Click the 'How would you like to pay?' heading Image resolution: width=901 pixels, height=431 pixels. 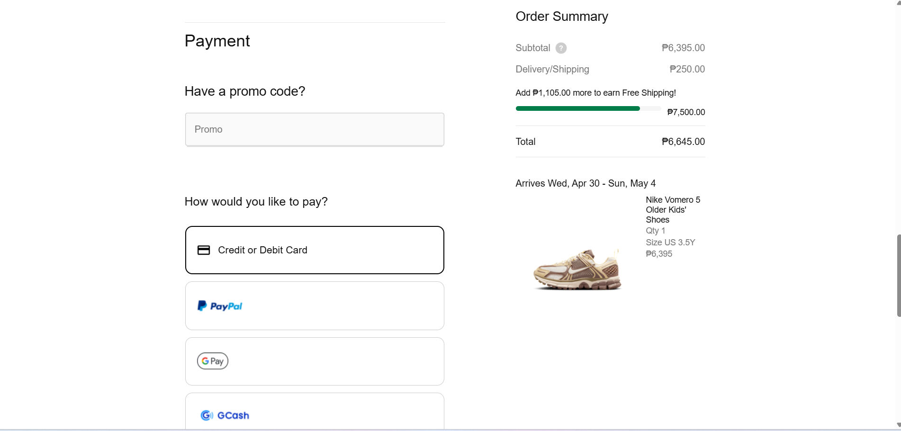tap(256, 202)
